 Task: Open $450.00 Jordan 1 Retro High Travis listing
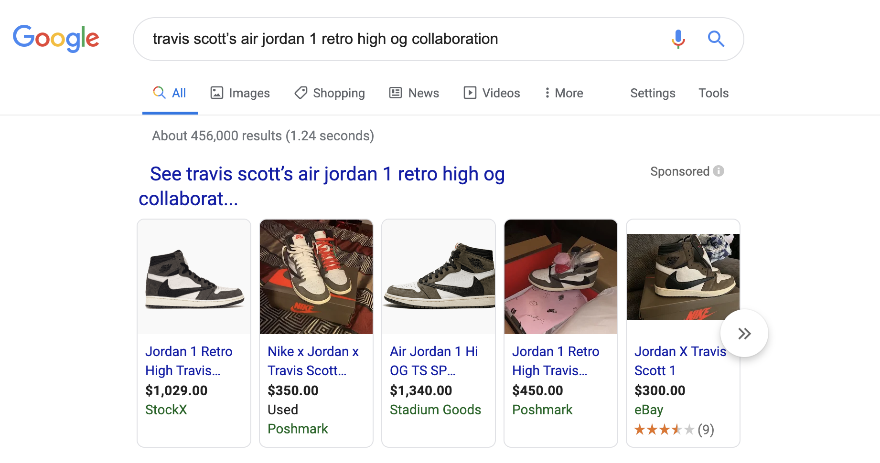(556, 361)
